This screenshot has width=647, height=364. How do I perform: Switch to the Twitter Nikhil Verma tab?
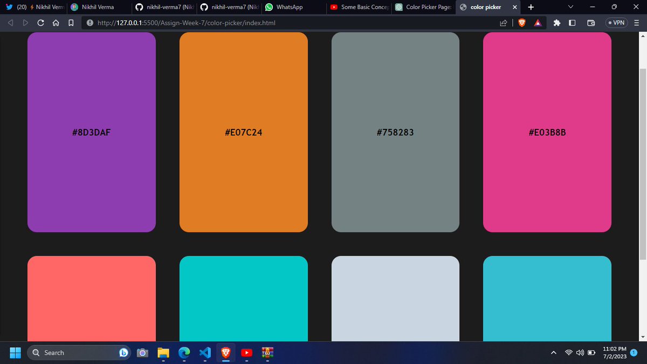point(33,7)
